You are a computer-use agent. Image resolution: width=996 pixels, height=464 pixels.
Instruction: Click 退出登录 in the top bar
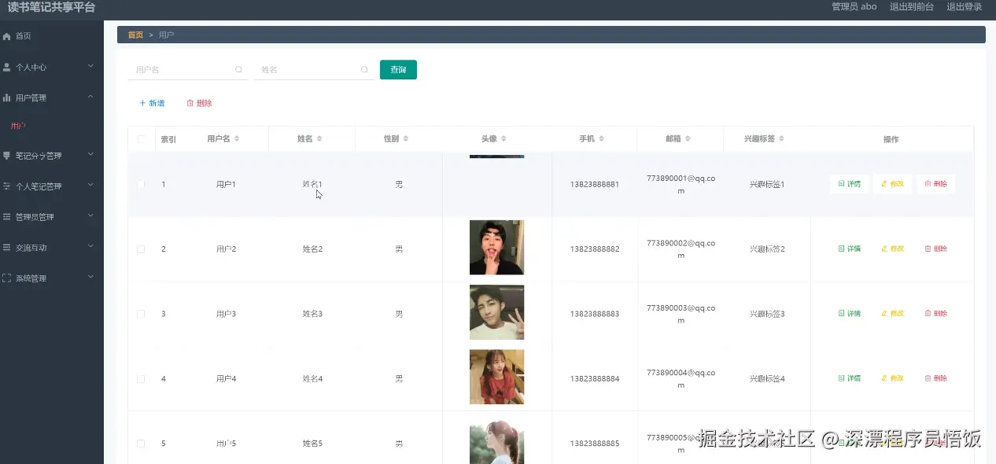(x=964, y=6)
